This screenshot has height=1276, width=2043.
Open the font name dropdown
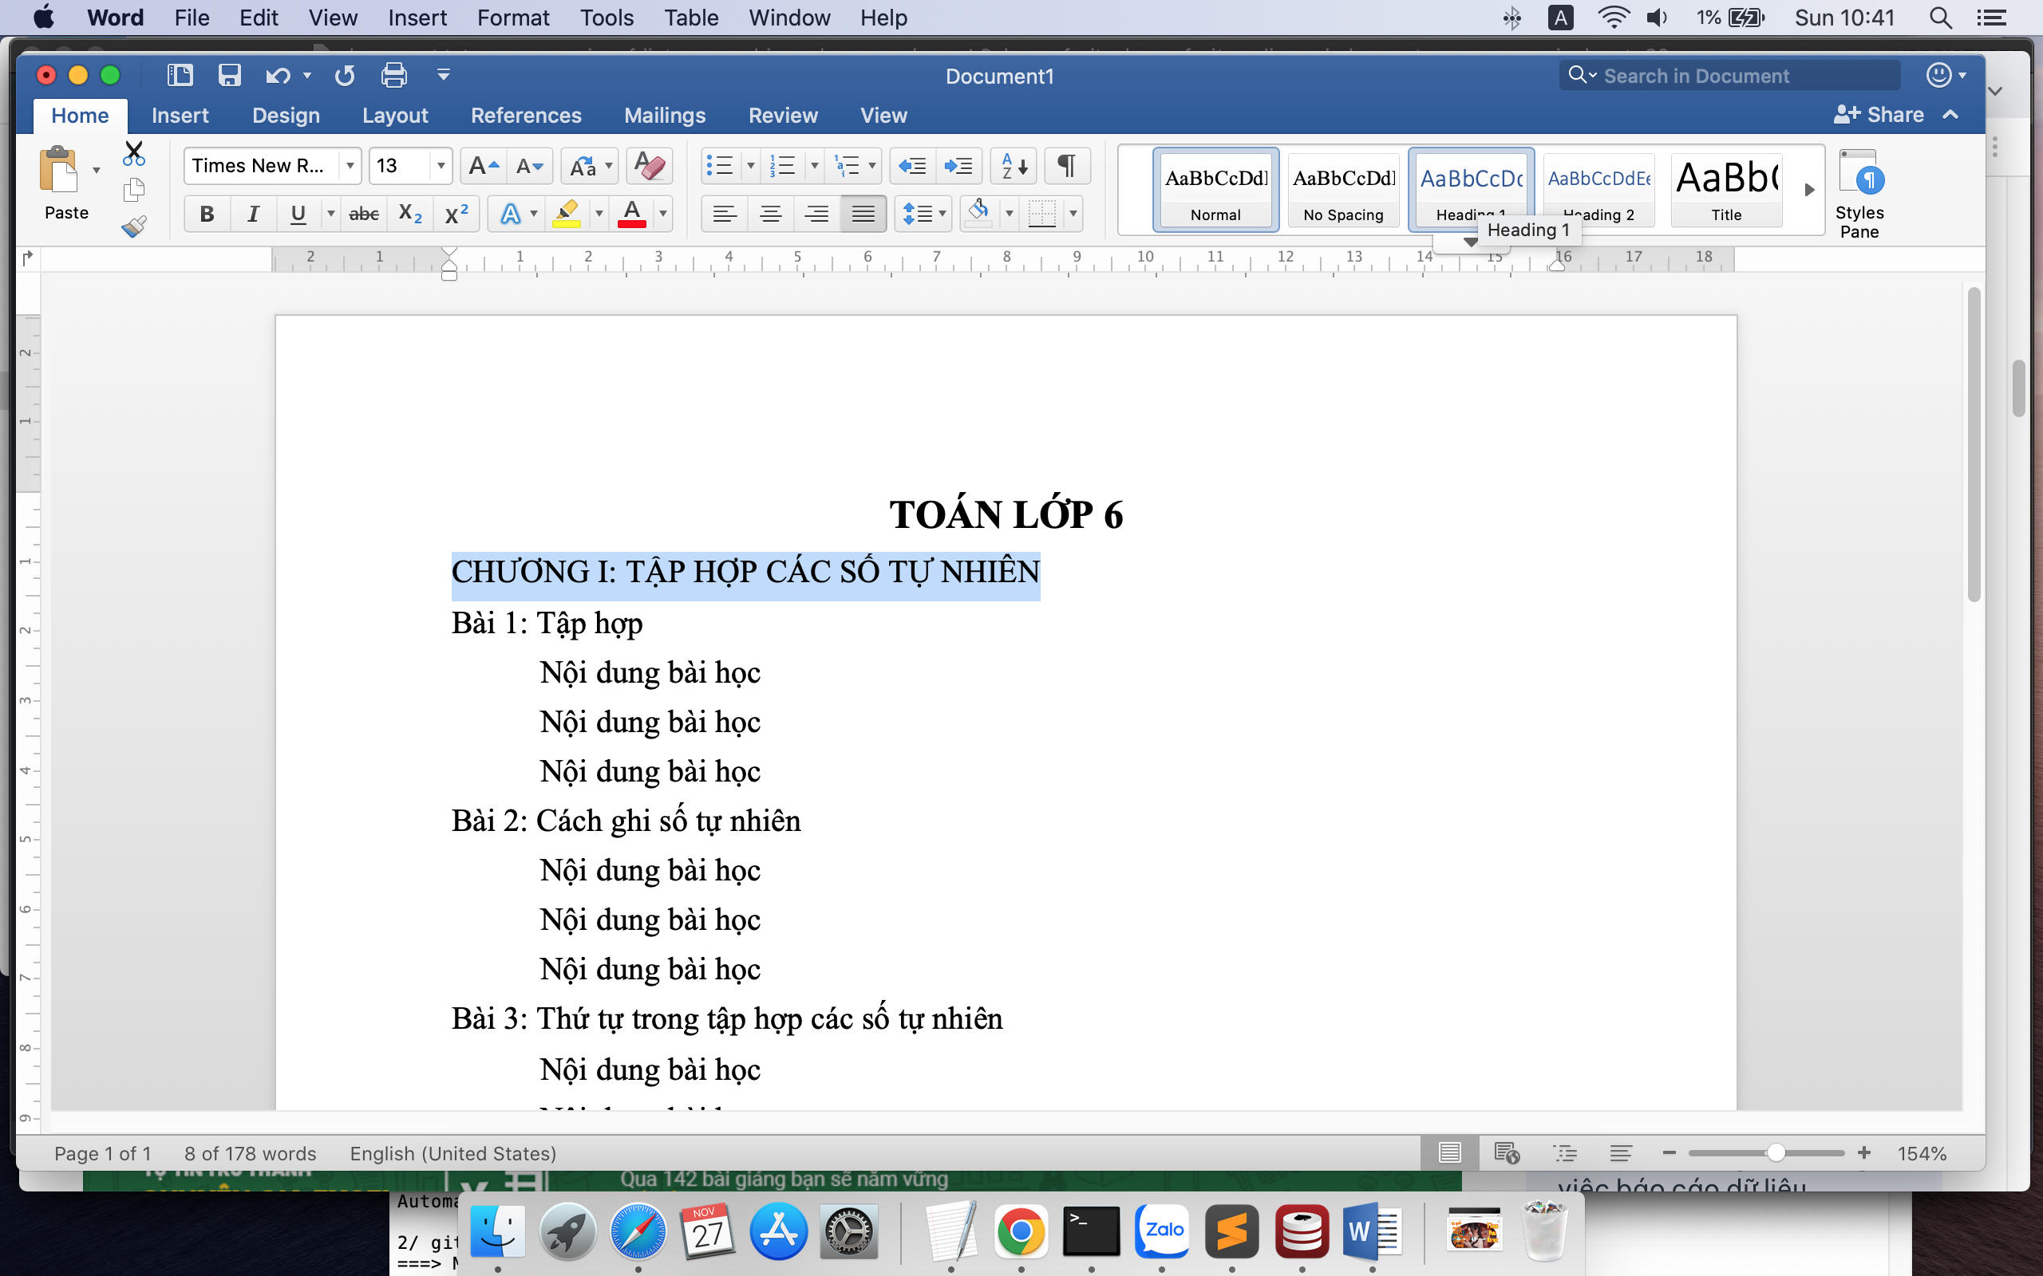point(350,165)
